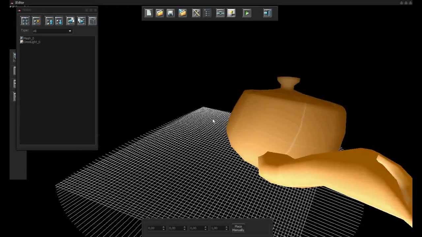Save the scene with the floppy disk icon

point(170,13)
